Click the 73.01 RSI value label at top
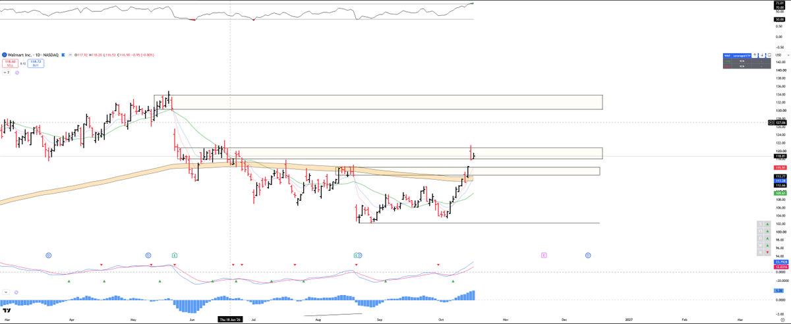 (780, 3)
